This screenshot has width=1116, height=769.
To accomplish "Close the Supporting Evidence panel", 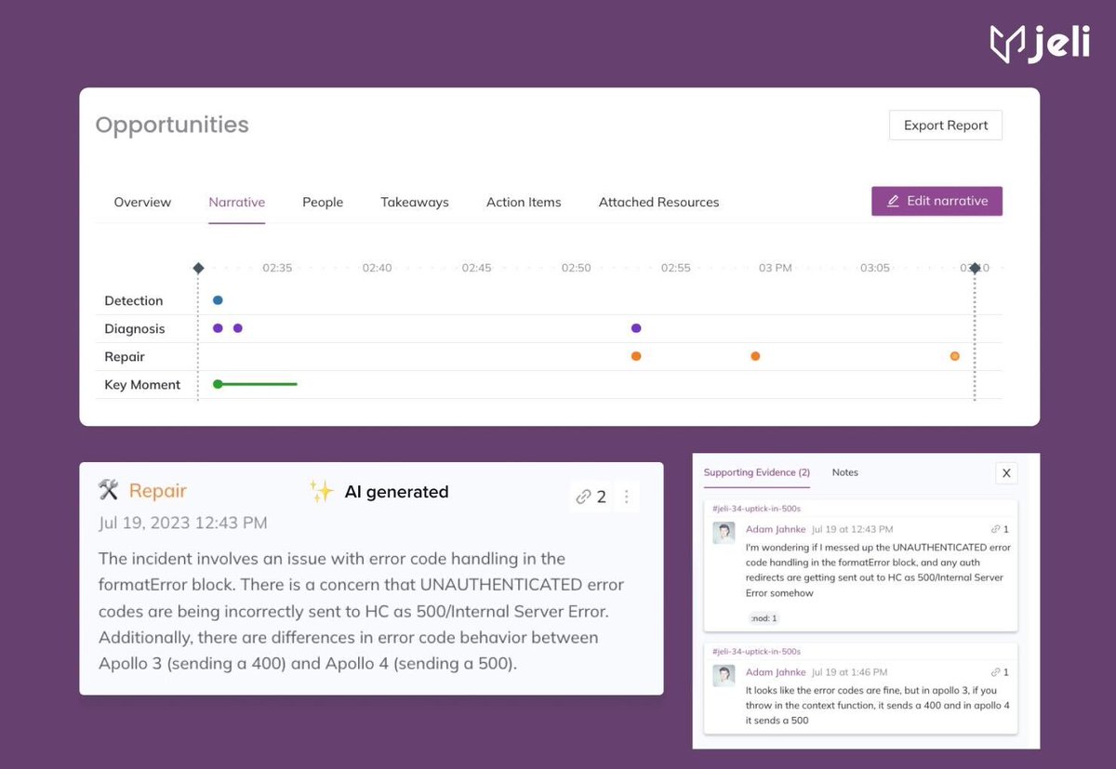I will click(x=1006, y=473).
